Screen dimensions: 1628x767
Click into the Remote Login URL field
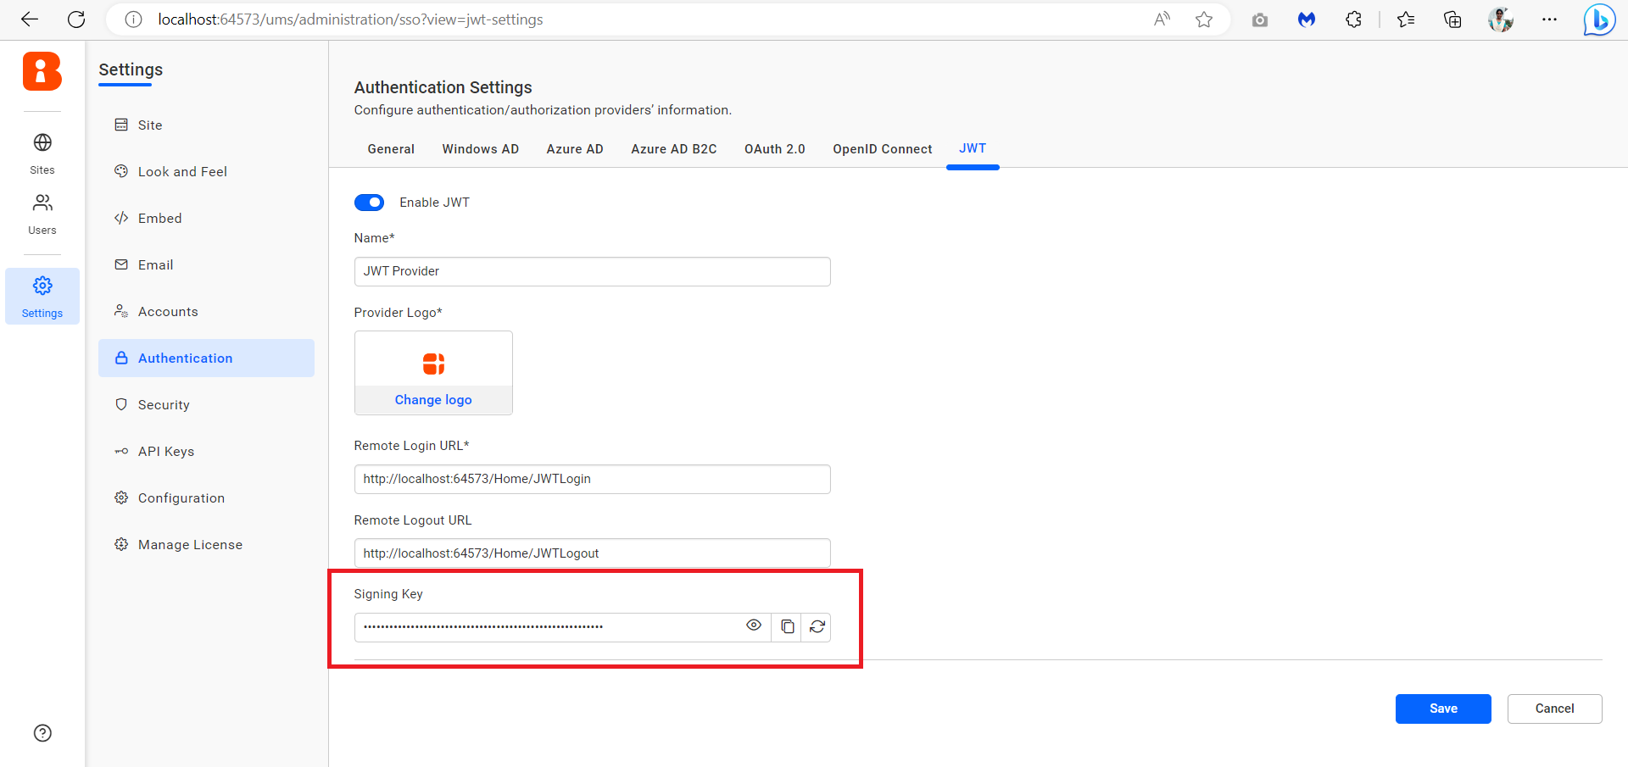click(592, 479)
